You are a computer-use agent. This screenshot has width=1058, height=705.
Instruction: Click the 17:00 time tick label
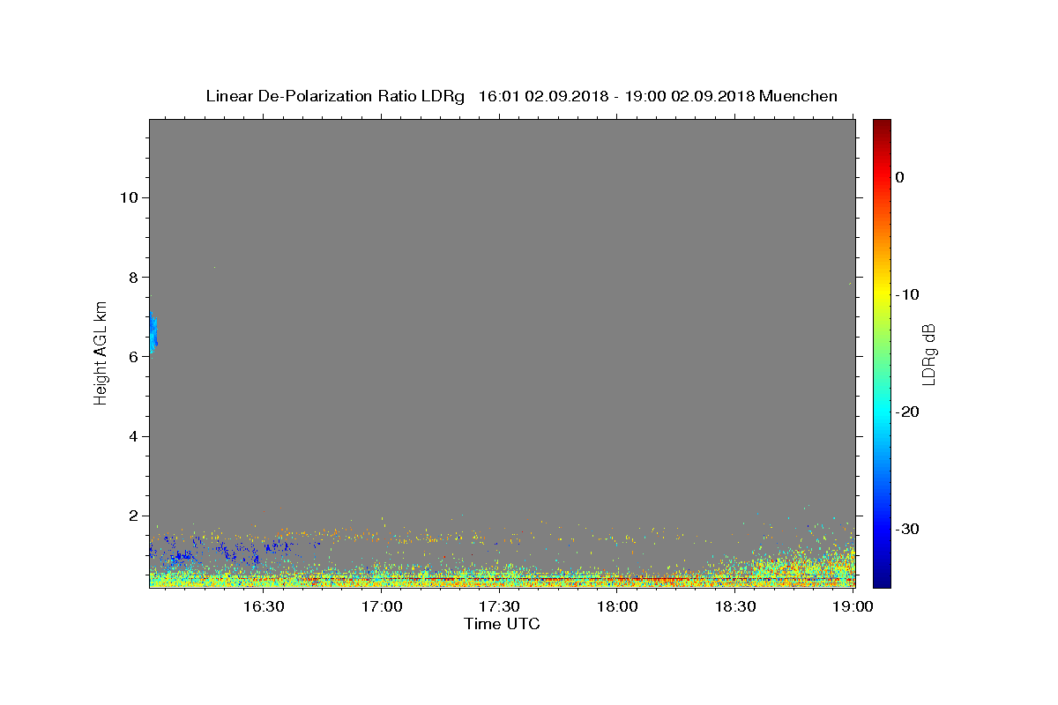382,606
